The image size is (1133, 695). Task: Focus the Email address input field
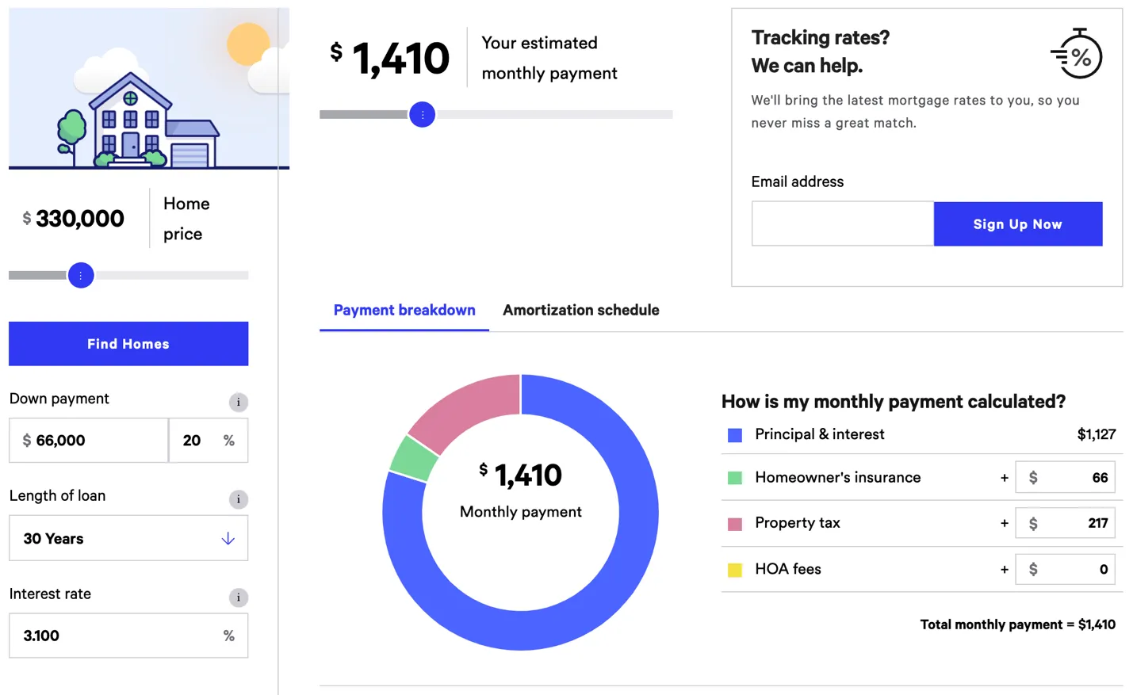(842, 224)
